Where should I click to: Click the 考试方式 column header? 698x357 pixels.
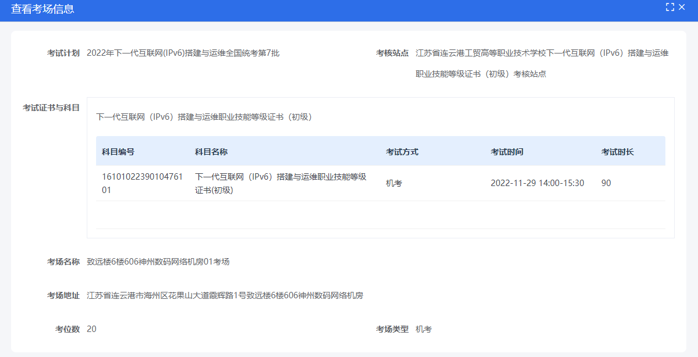click(402, 152)
